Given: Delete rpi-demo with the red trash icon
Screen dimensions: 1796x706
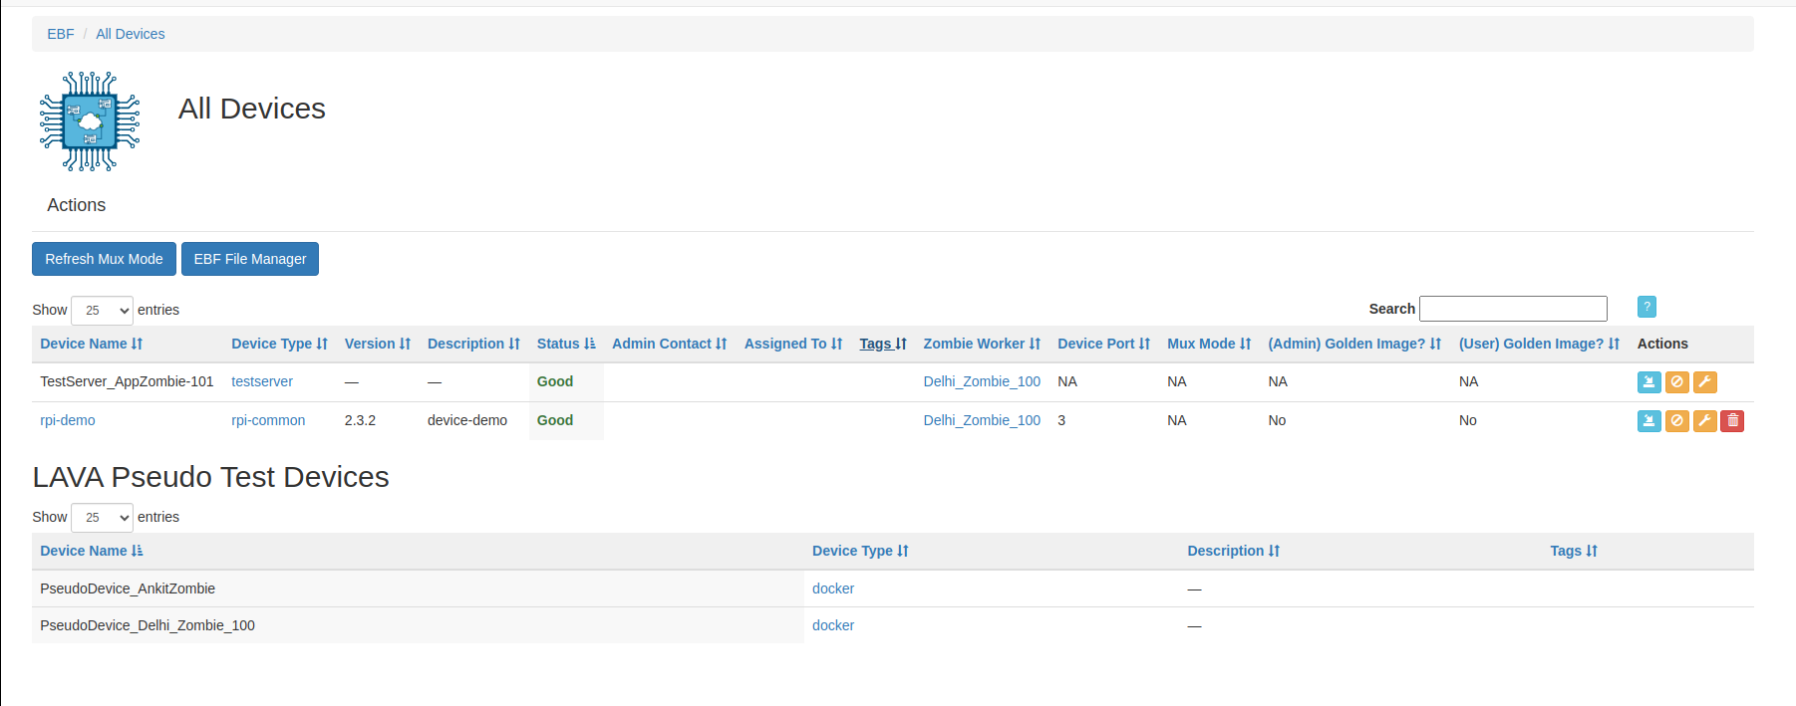Looking at the screenshot, I should click(x=1732, y=421).
